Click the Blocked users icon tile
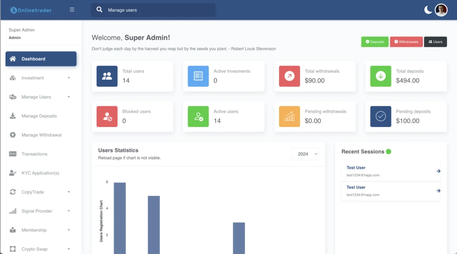The height and width of the screenshot is (254, 457). 107,117
